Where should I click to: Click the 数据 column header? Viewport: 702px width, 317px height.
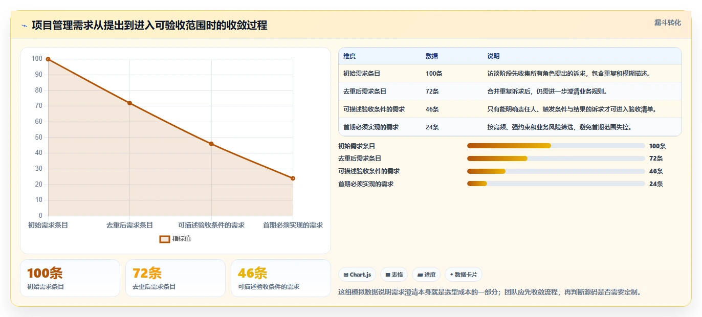point(432,56)
